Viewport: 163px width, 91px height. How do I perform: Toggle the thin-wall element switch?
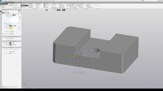point(11,38)
